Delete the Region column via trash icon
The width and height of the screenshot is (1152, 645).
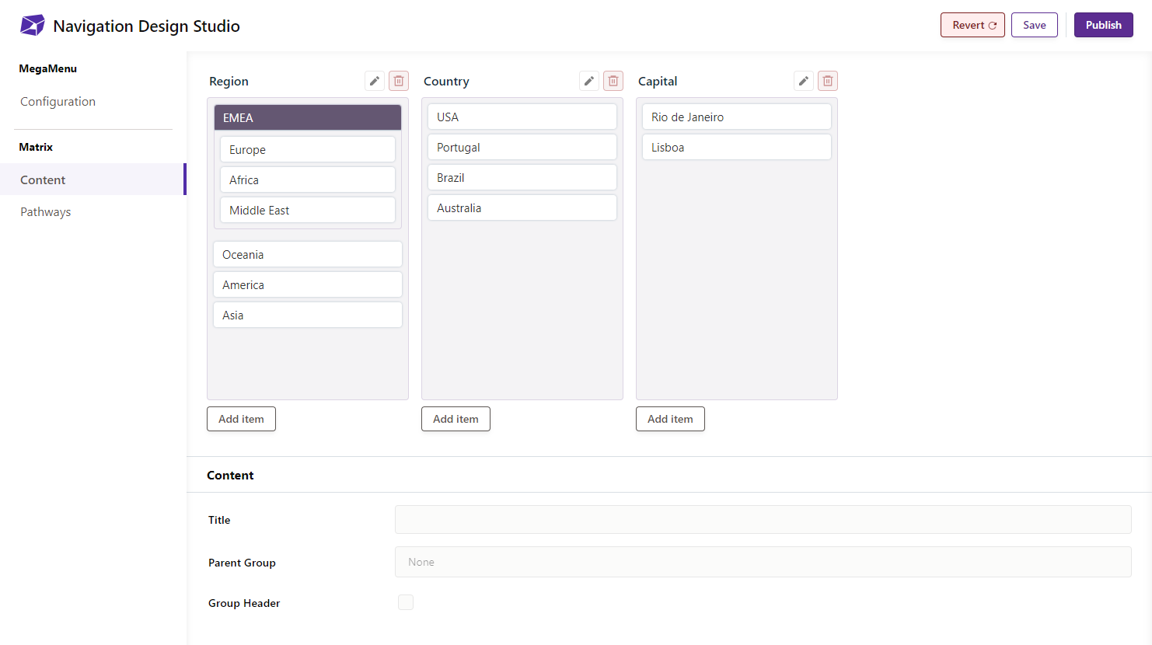[x=399, y=81]
